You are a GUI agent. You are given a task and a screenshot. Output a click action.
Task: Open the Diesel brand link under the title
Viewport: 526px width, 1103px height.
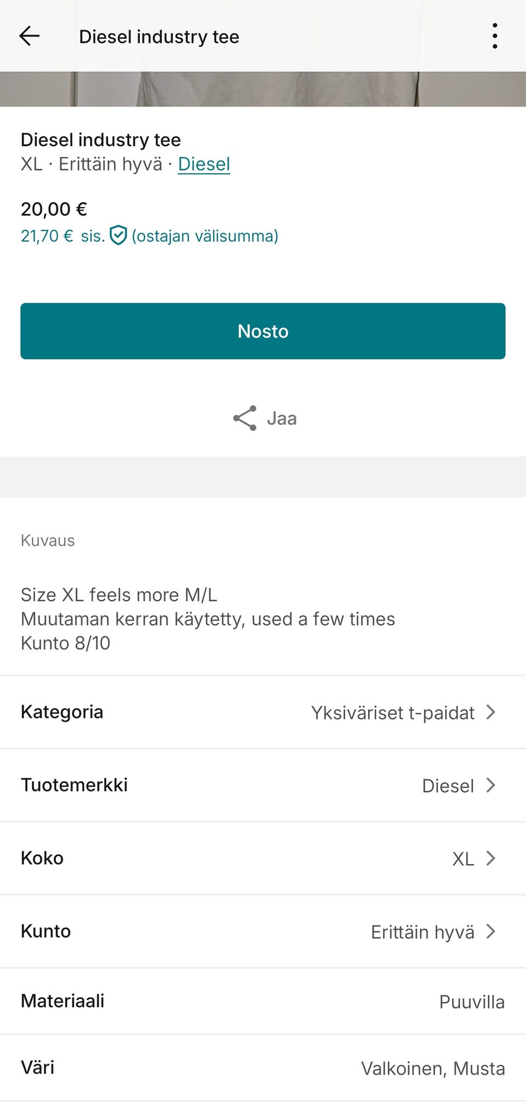(204, 164)
